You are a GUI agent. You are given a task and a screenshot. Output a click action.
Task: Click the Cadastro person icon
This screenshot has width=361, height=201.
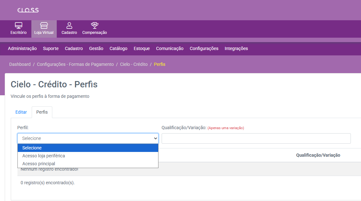[69, 26]
